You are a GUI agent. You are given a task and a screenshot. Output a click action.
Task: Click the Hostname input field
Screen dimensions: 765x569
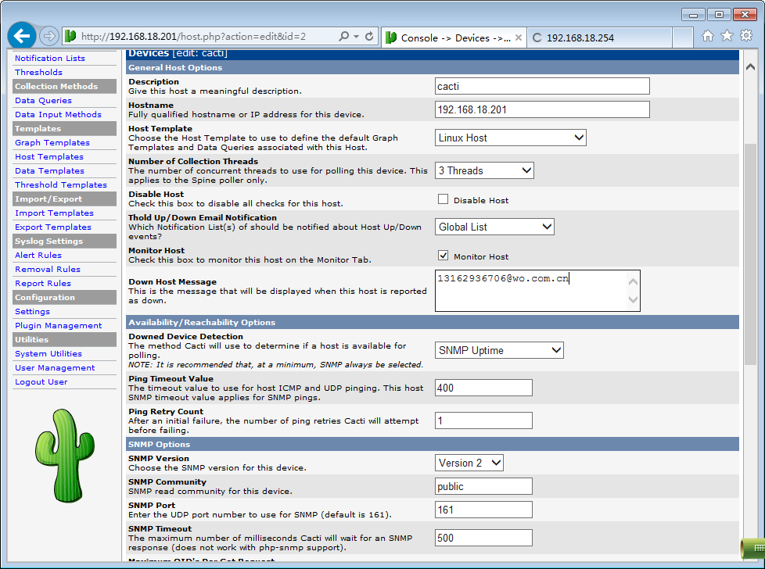542,109
